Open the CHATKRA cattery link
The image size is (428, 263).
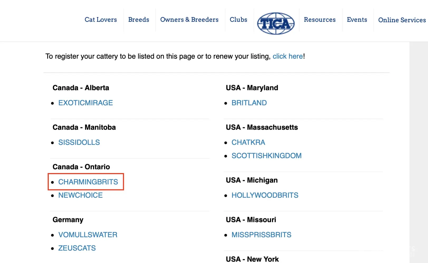pyautogui.click(x=248, y=142)
